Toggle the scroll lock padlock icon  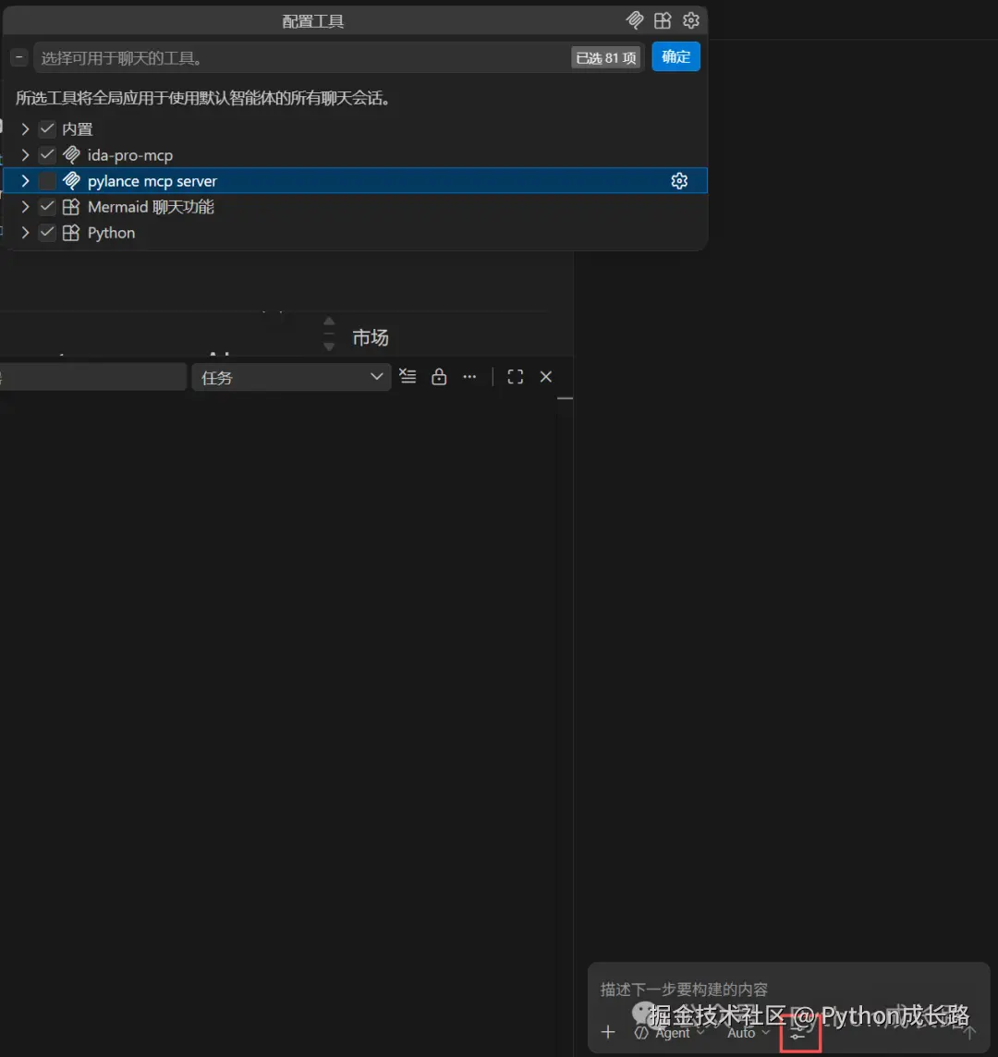pyautogui.click(x=439, y=376)
